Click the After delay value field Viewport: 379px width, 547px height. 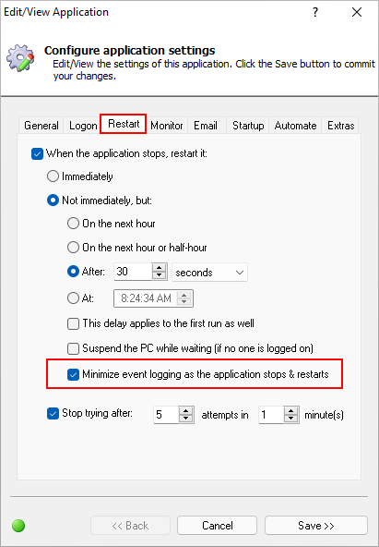click(133, 272)
